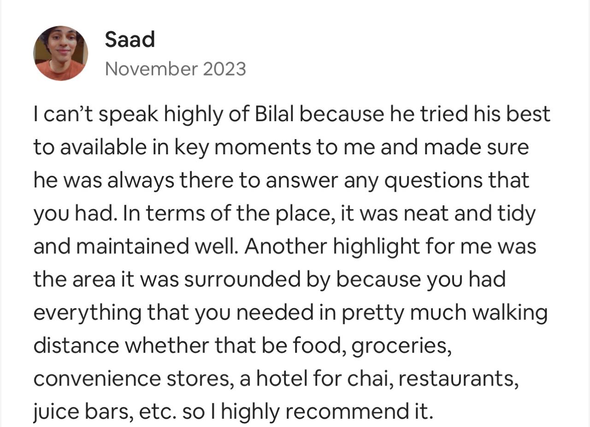This screenshot has height=427, width=590.
Task: Click the opening words 'I can't speak'
Action: [x=96, y=114]
